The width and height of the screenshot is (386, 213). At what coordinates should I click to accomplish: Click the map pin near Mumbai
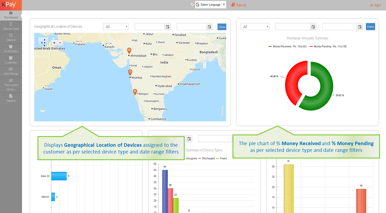coord(130,72)
